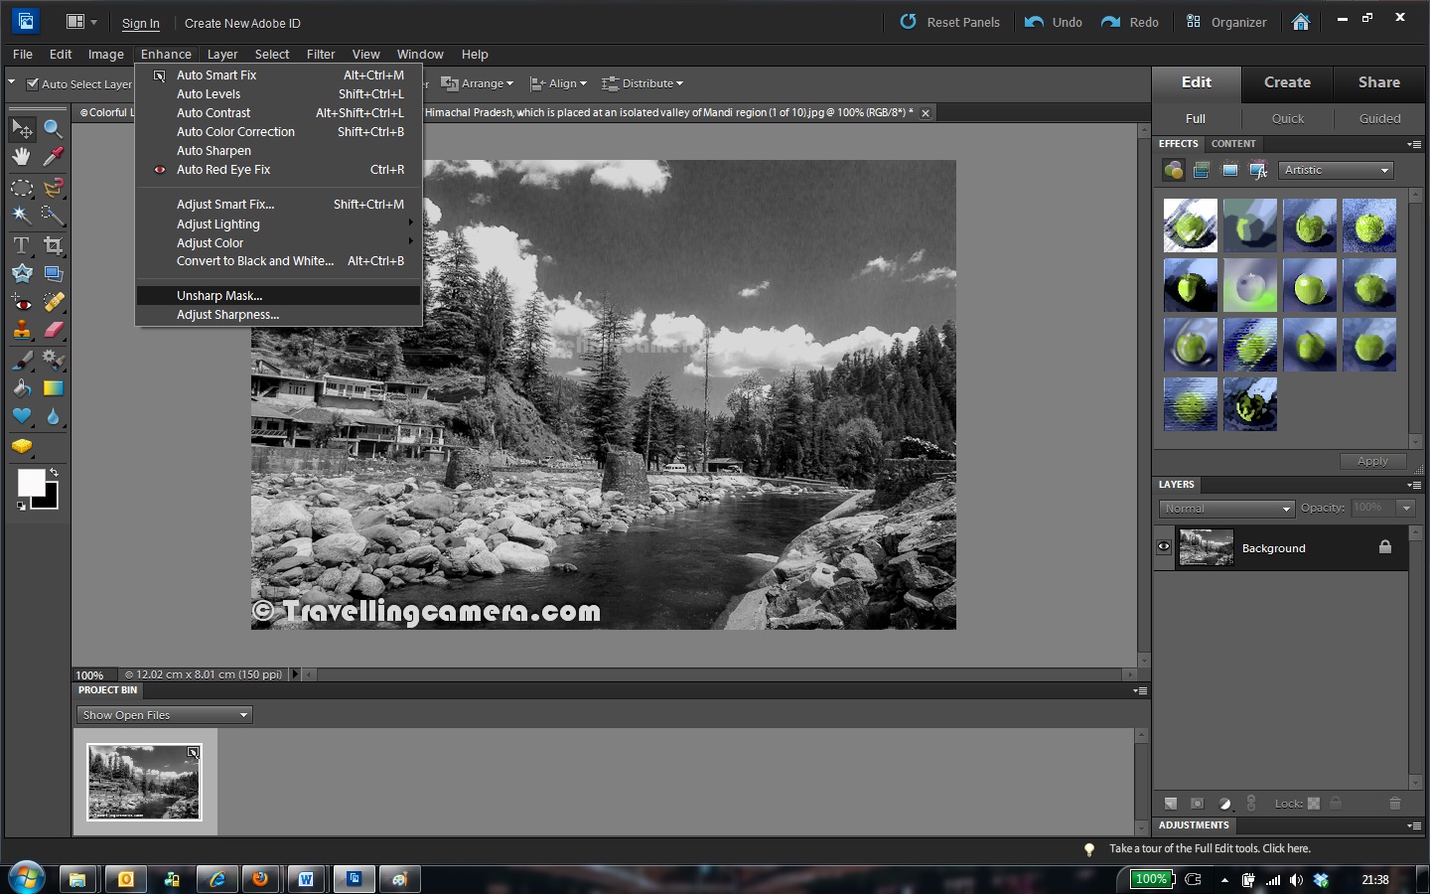Enable transparency lock on the layer
Screen dimensions: 1430x894
[x=1313, y=804]
